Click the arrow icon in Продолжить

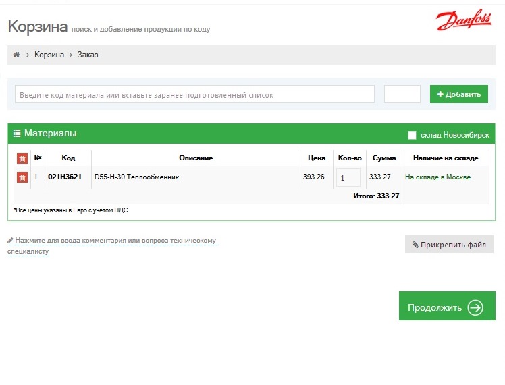(476, 307)
